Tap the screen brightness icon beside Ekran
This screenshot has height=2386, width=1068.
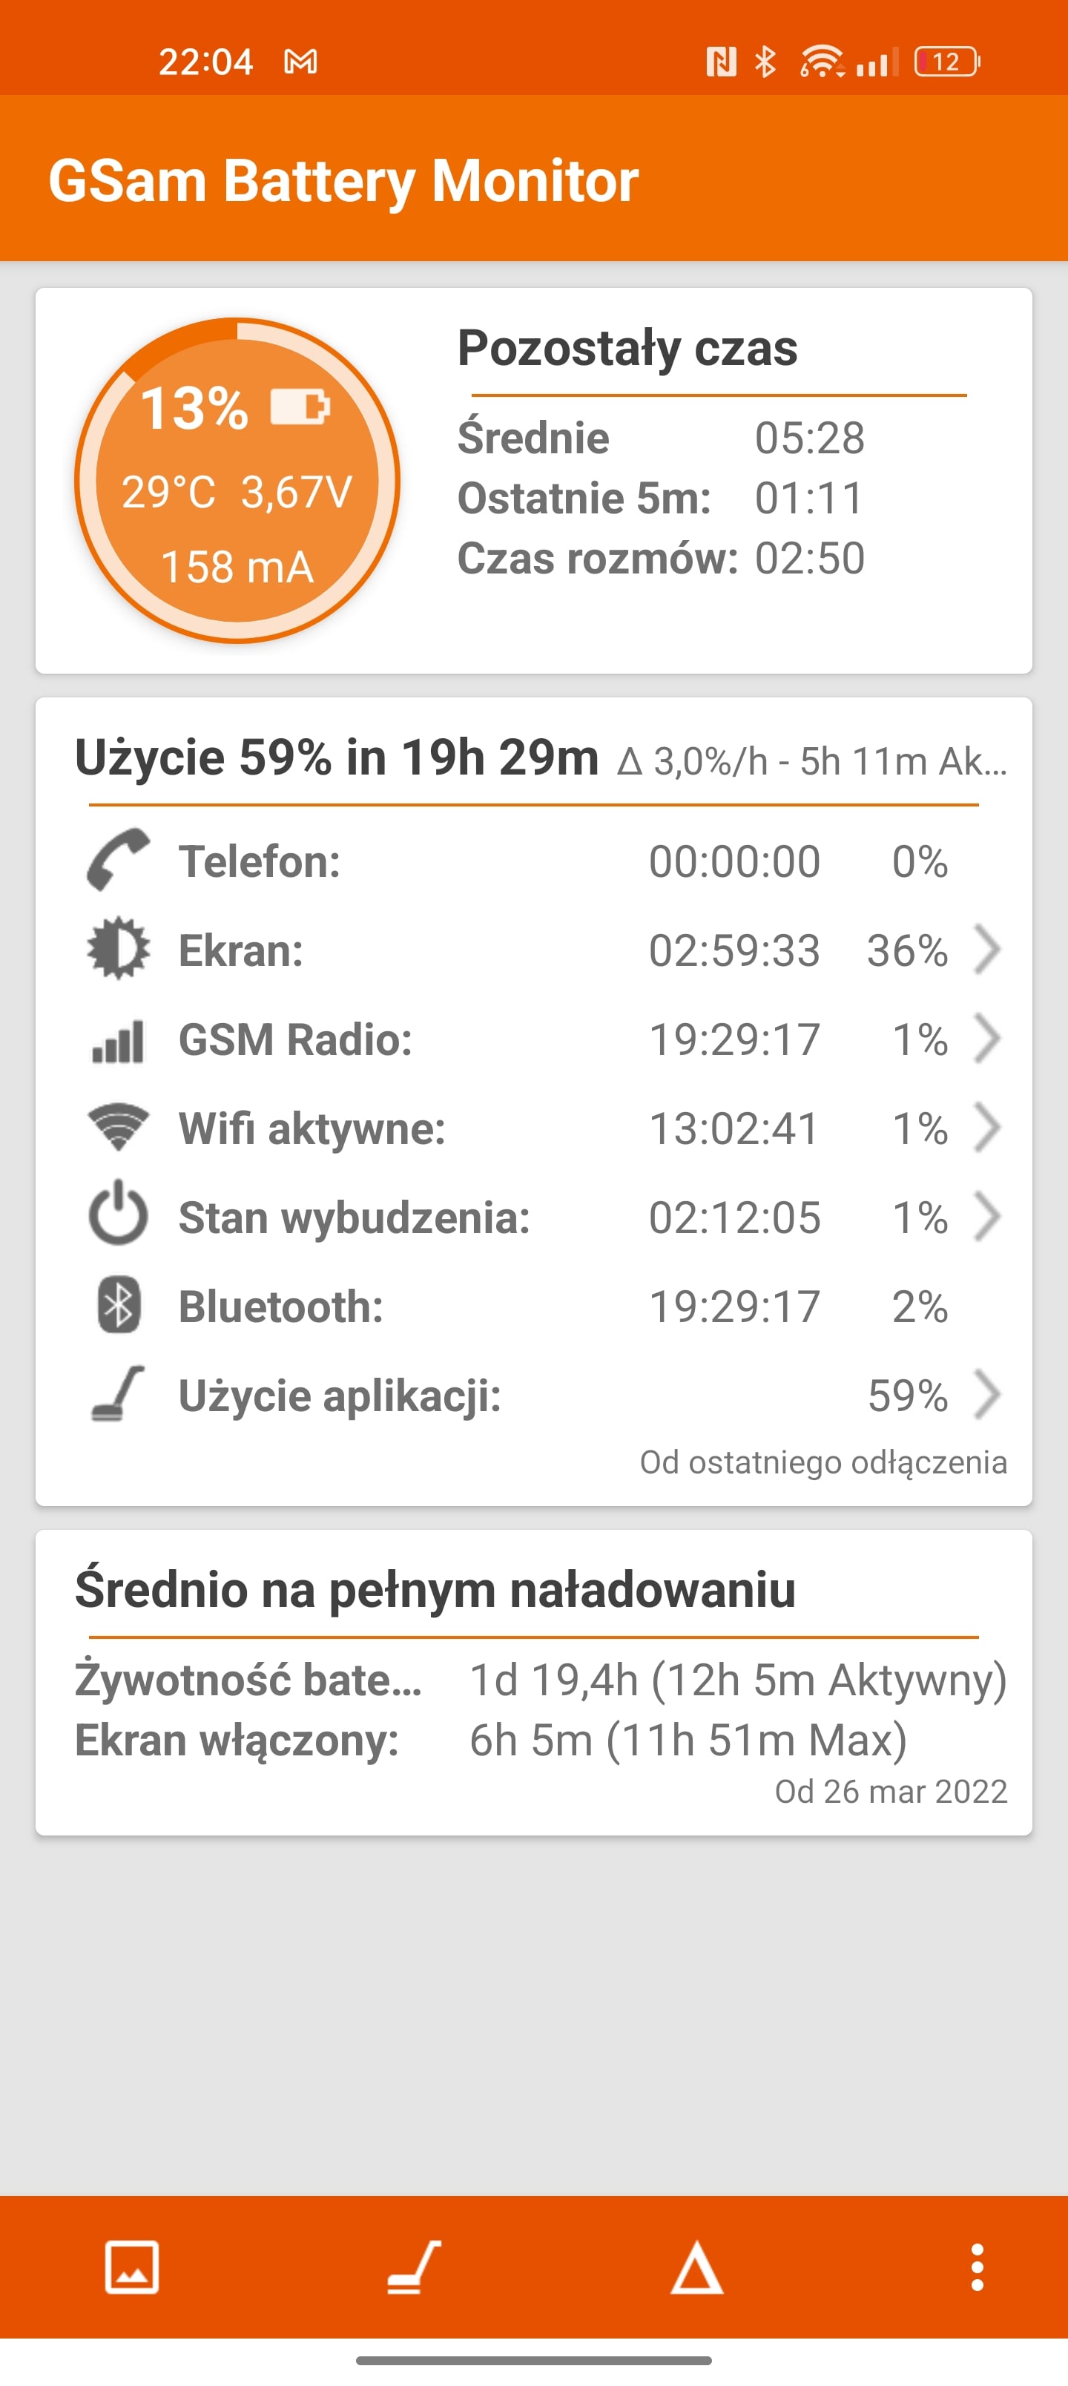coord(118,948)
